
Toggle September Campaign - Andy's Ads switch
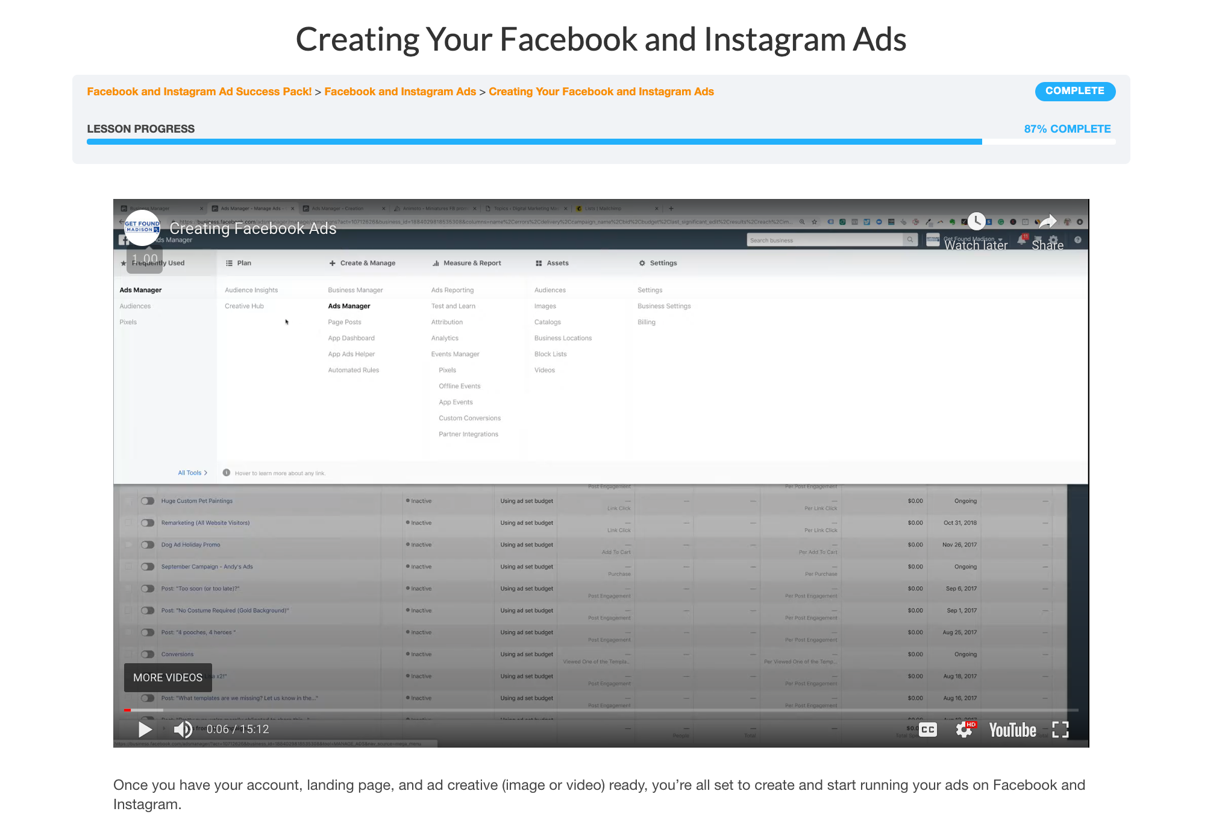click(x=148, y=567)
